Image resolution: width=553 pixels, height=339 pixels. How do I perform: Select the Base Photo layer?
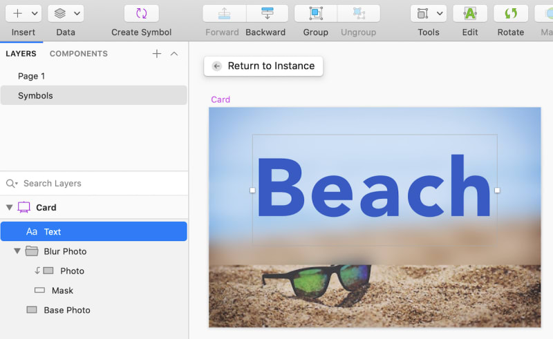[x=94, y=310]
